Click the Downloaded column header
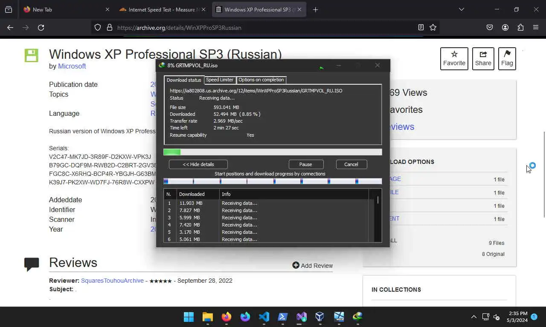 pyautogui.click(x=198, y=194)
